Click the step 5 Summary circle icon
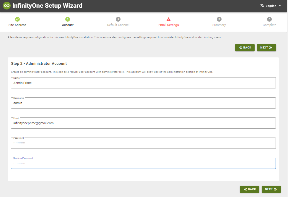 (x=219, y=19)
